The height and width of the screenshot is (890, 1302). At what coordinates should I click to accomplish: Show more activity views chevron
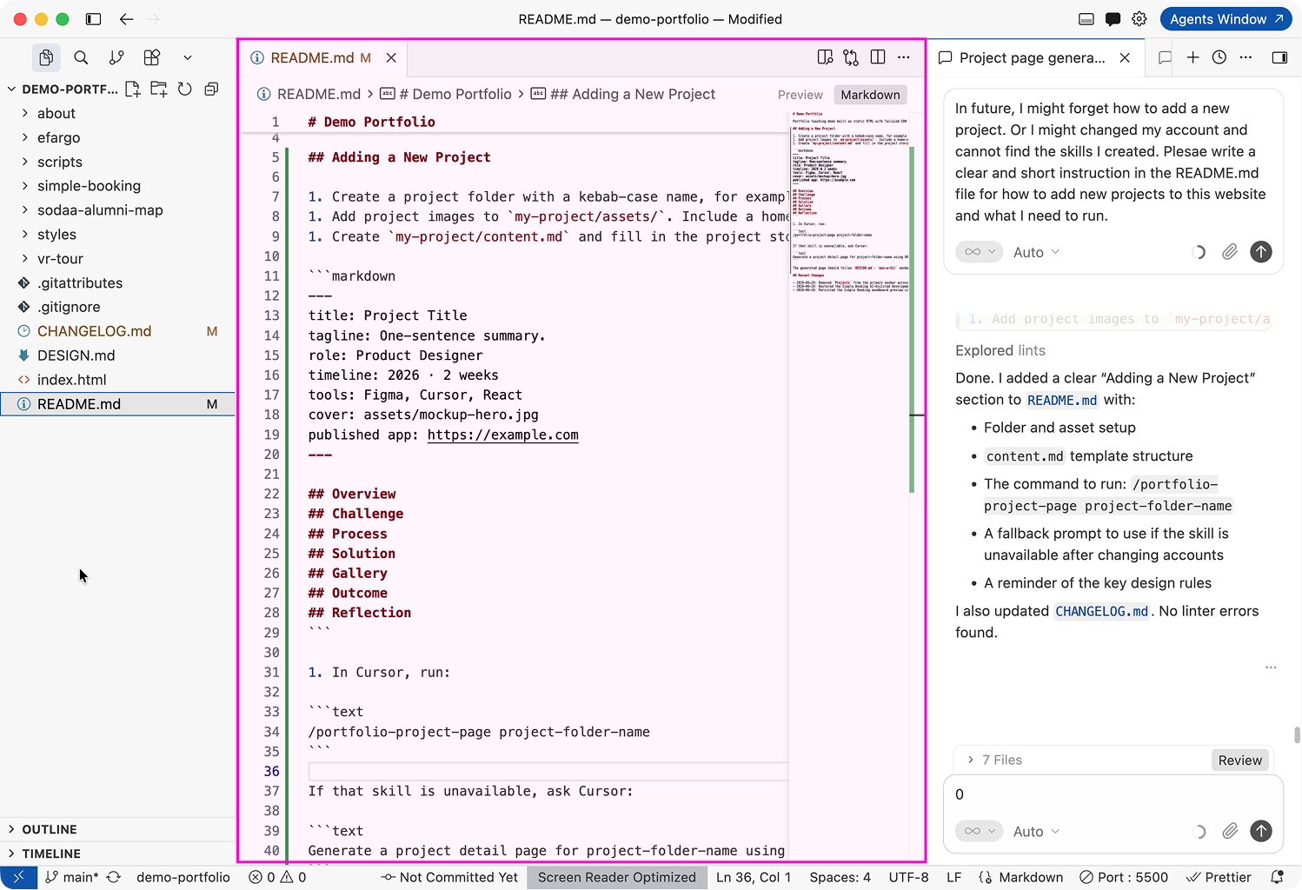coord(188,57)
